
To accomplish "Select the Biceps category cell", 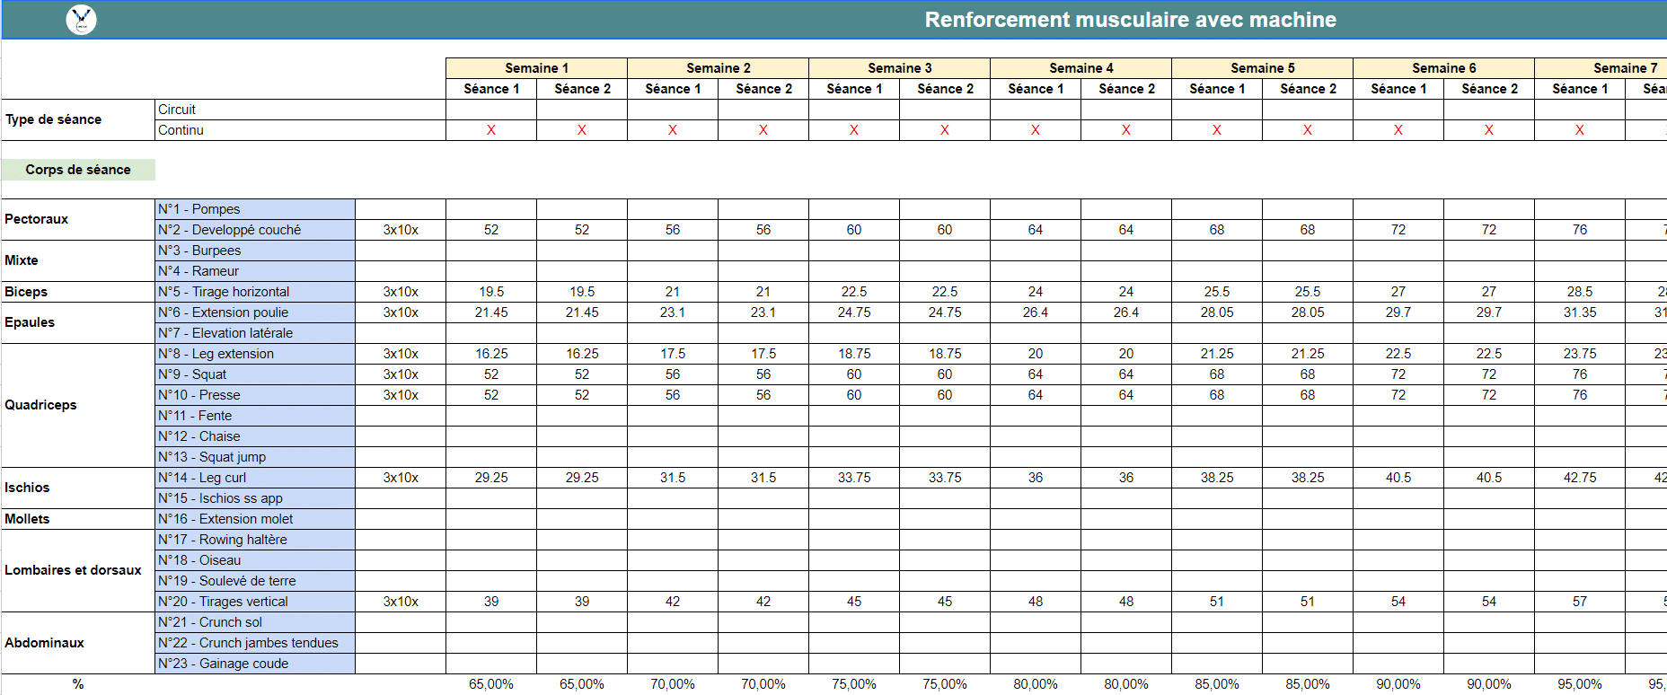I will coord(78,292).
